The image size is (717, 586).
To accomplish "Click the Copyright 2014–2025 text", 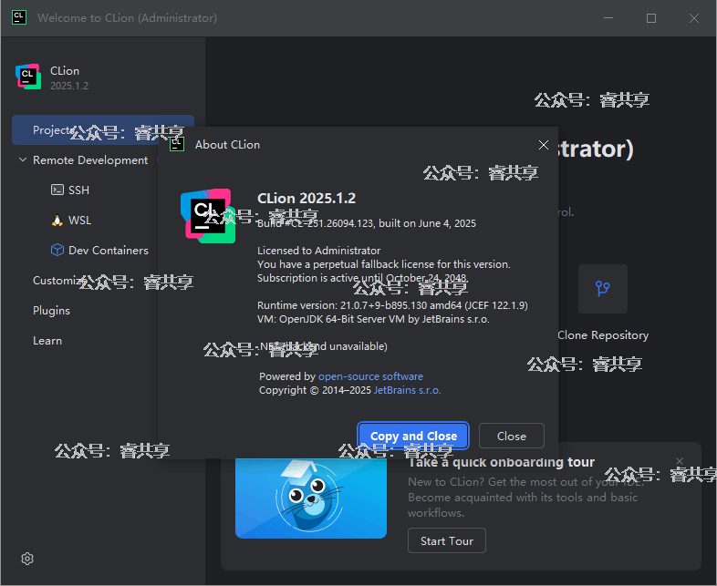I will point(315,390).
